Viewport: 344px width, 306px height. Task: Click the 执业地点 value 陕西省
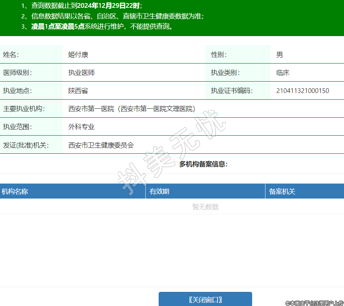tap(78, 91)
